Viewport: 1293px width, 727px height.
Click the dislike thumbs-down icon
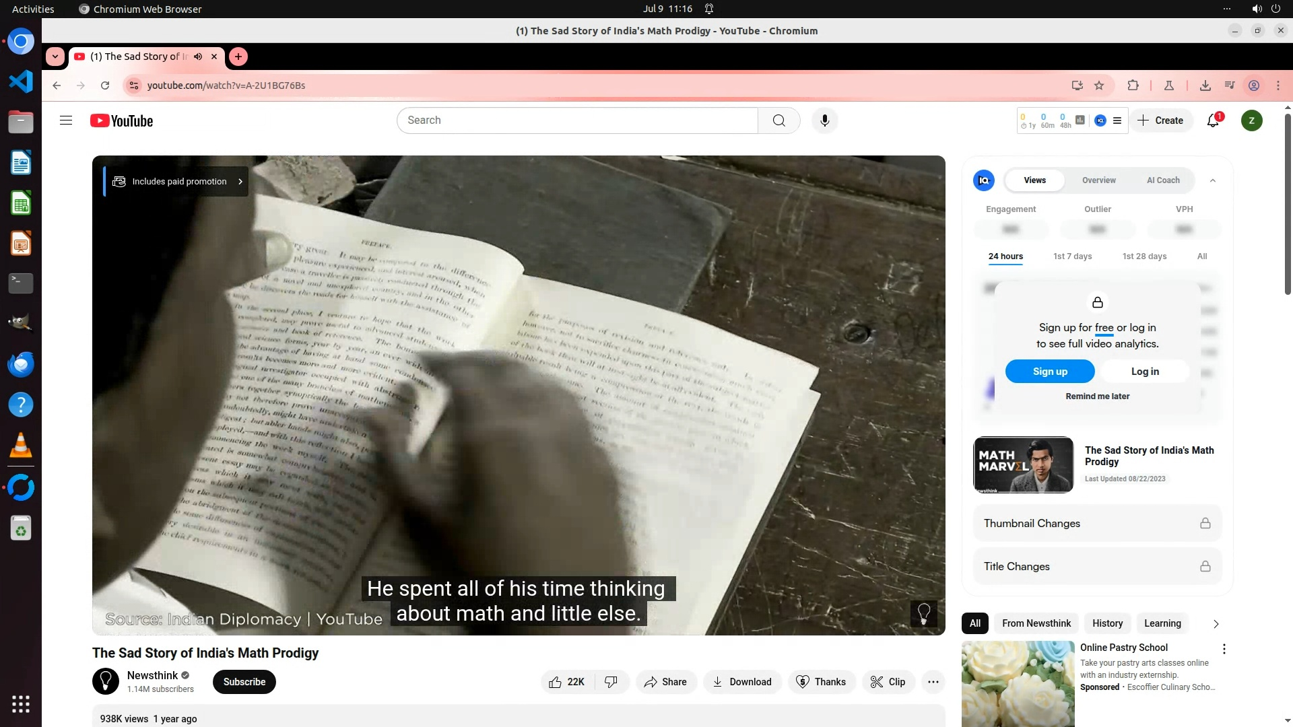pos(611,682)
